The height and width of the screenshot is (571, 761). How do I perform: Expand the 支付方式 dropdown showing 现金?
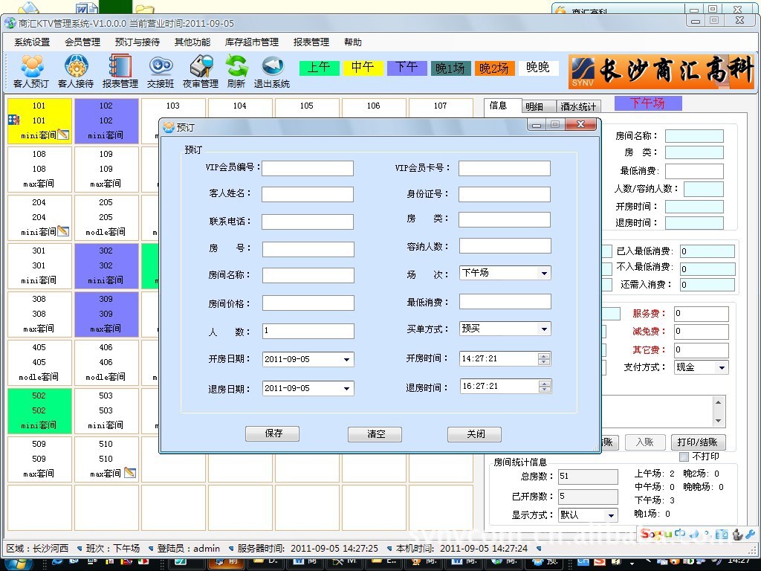[x=721, y=367]
